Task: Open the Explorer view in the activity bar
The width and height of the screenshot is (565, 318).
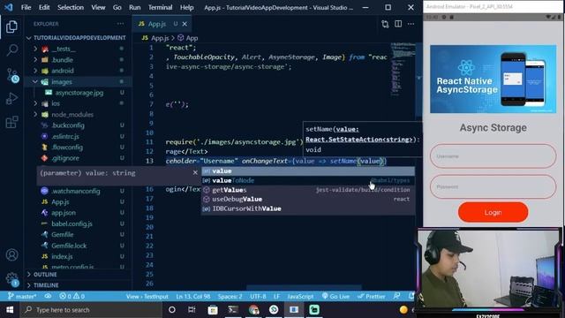Action: (11, 26)
